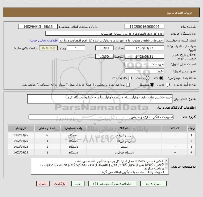Toggle the اسناد خزانه اسلامی payment checkbox

click(x=128, y=85)
